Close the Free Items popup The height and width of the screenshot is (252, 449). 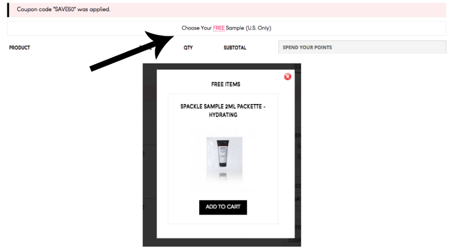click(x=288, y=77)
